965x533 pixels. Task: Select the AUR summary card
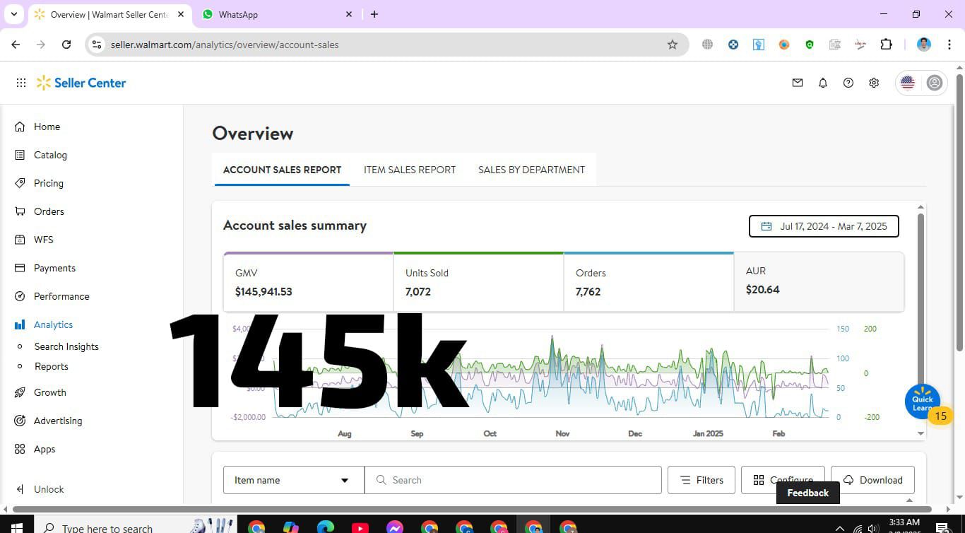(x=819, y=282)
